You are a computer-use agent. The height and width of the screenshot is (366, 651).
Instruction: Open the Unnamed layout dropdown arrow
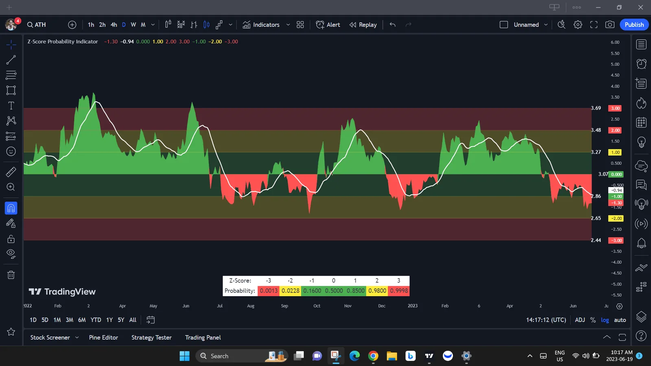(546, 25)
